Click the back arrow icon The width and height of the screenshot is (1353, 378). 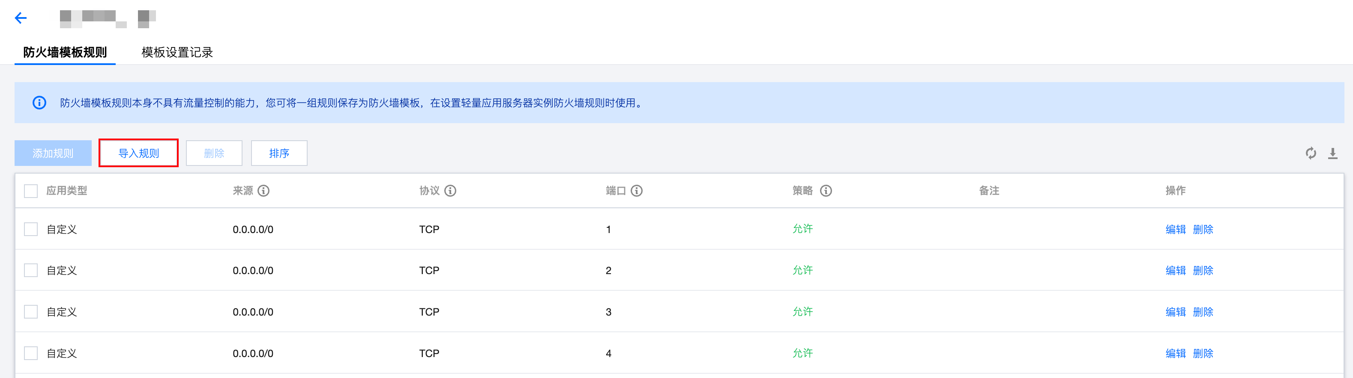pos(21,18)
